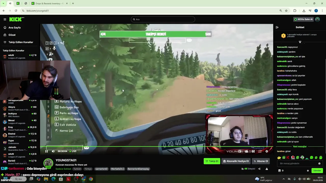This screenshot has width=326, height=183.
Task: Open chat settings gear icon
Action: click(308, 171)
